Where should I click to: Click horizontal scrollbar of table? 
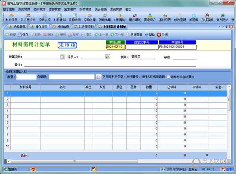point(74,161)
